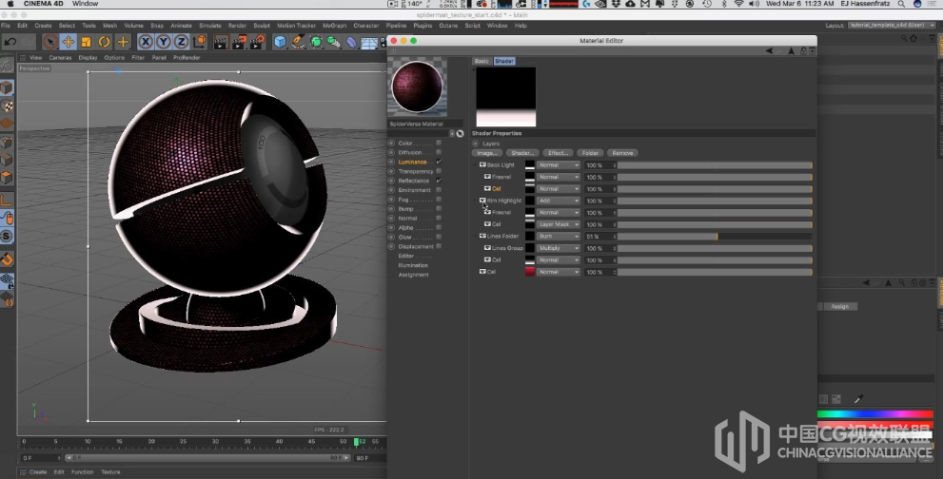Image resolution: width=943 pixels, height=479 pixels.
Task: Switch to the Basic tab
Action: [481, 62]
